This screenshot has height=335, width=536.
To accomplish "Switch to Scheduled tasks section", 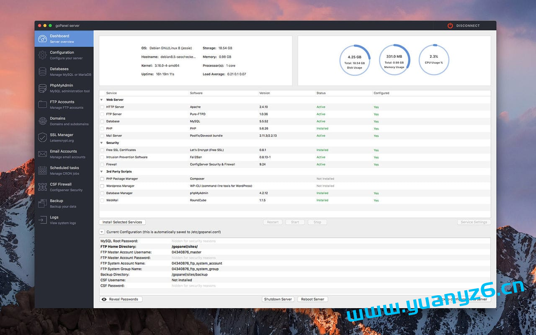I will click(64, 170).
